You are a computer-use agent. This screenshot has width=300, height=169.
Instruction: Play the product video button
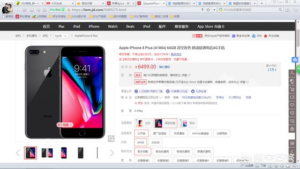tap(65, 125)
